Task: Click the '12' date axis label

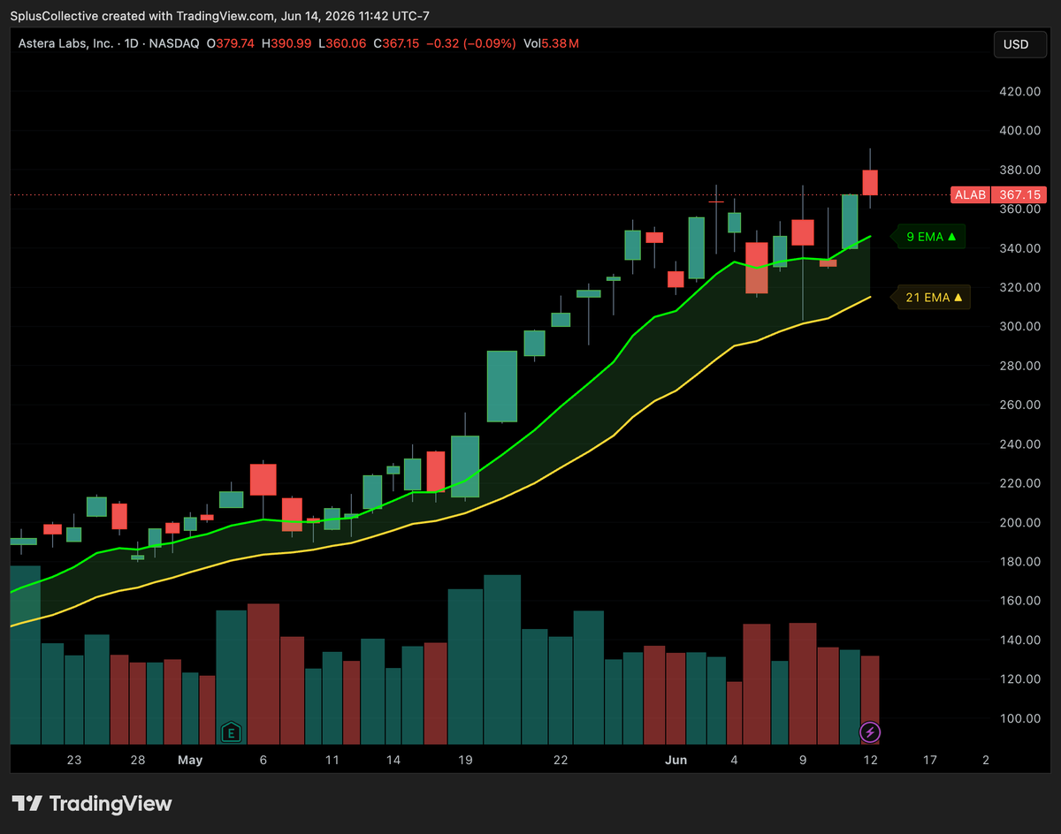Action: pos(870,760)
